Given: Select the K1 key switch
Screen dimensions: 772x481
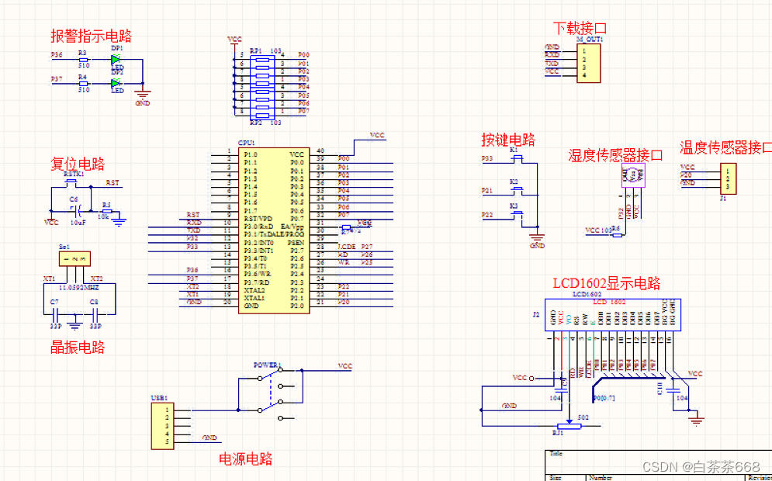Looking at the screenshot, I should 514,159.
